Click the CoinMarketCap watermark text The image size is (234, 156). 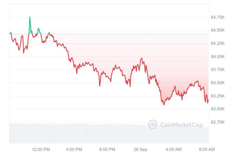(181, 125)
